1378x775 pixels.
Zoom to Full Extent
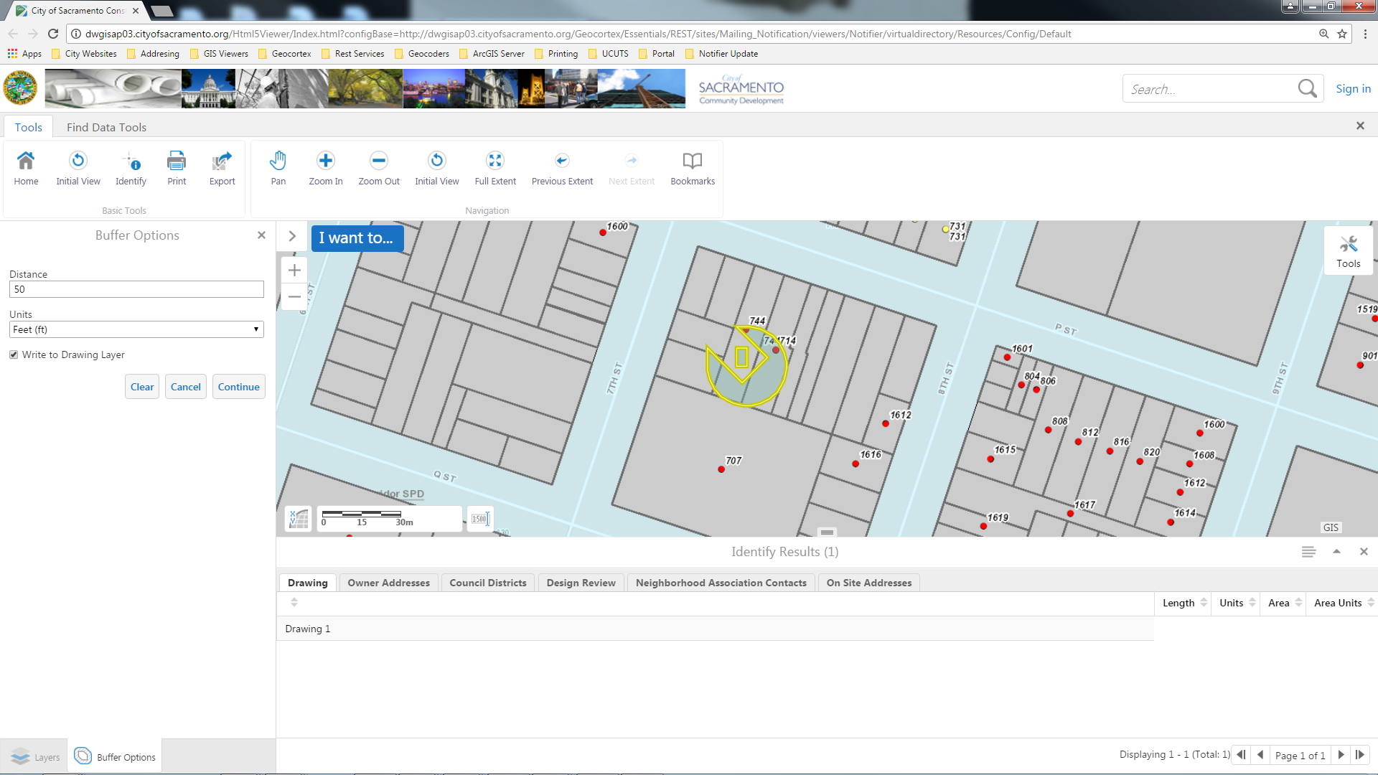point(495,169)
